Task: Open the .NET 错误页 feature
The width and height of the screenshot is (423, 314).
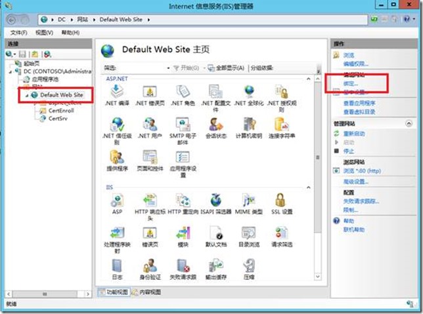Action: pyautogui.click(x=150, y=95)
